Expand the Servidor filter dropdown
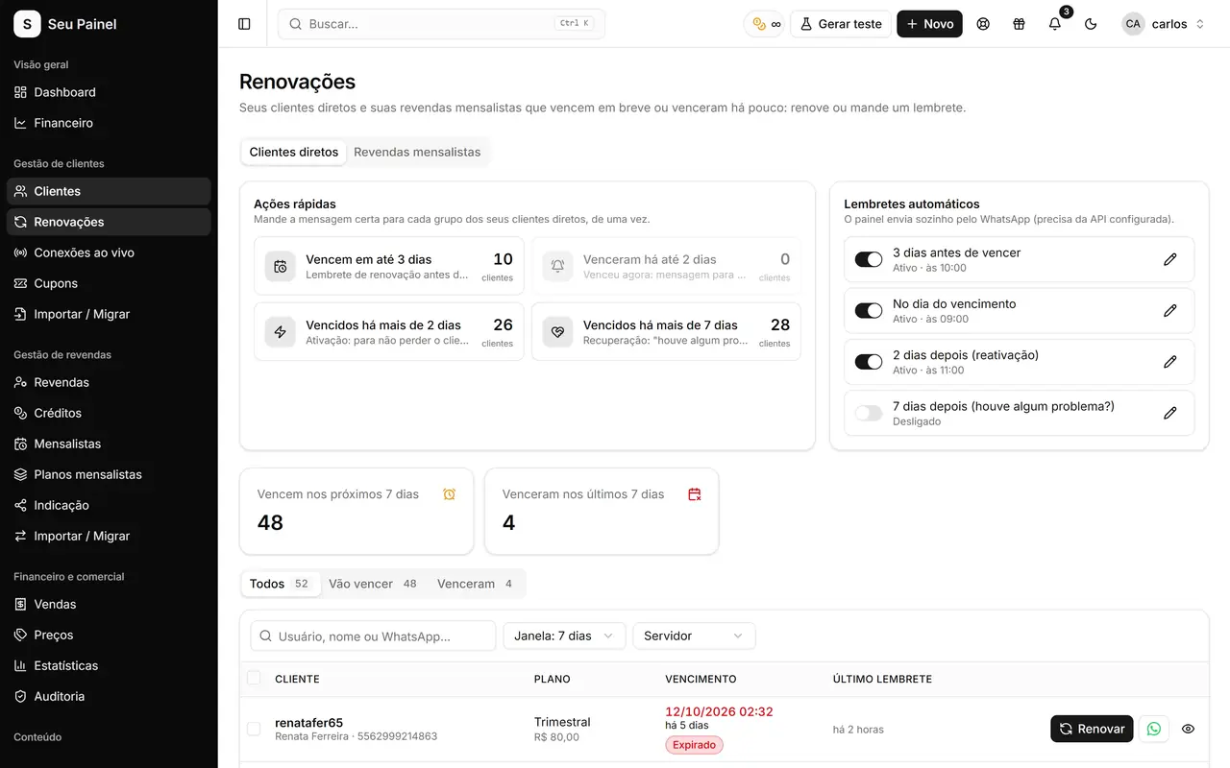This screenshot has width=1230, height=768. (694, 636)
